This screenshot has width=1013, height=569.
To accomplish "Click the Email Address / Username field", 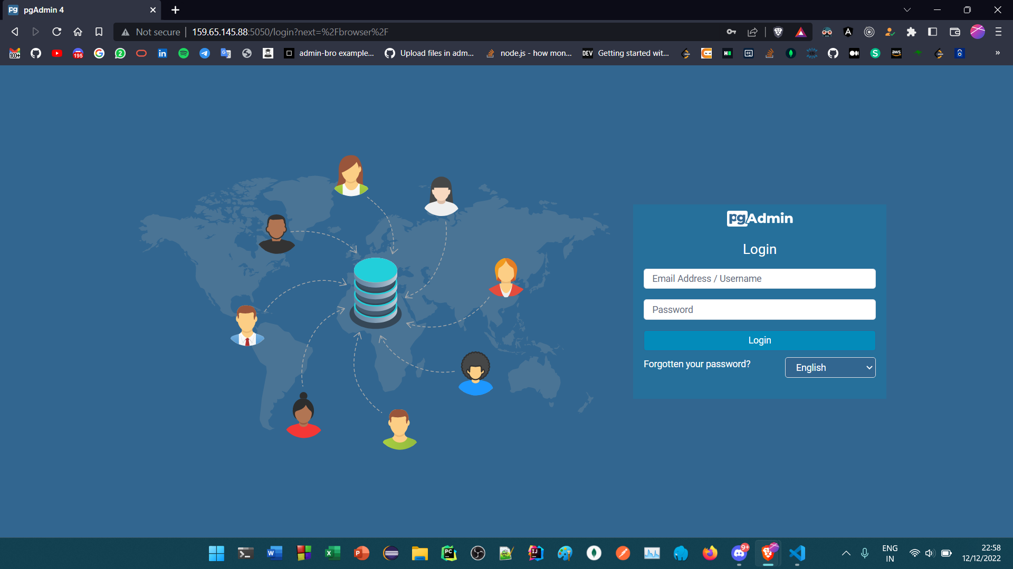I will point(759,278).
